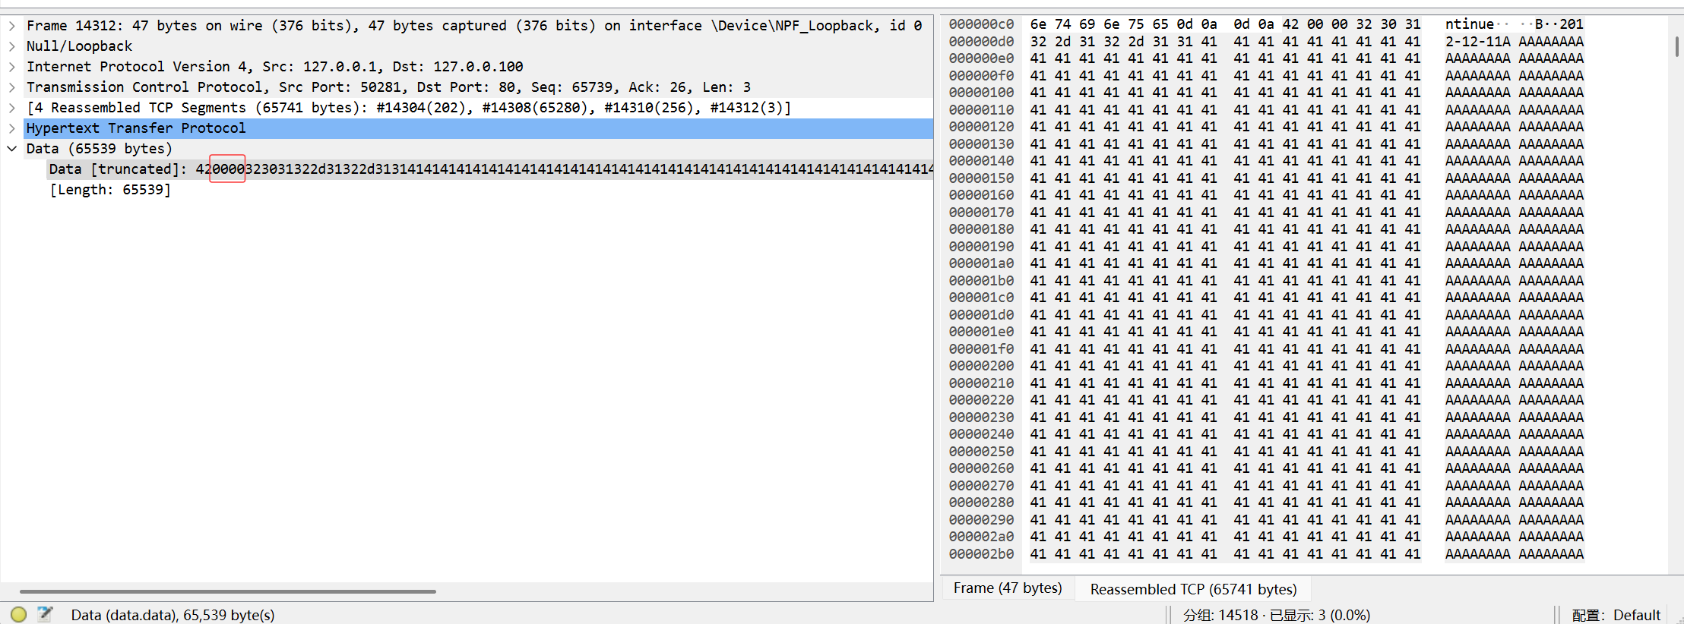Collapse the Data (65539 bytes) node arrow

click(12, 149)
